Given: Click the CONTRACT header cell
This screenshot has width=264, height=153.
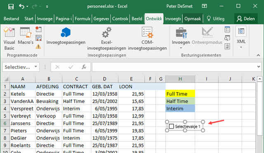Looking at the screenshot, I should click(x=76, y=86).
